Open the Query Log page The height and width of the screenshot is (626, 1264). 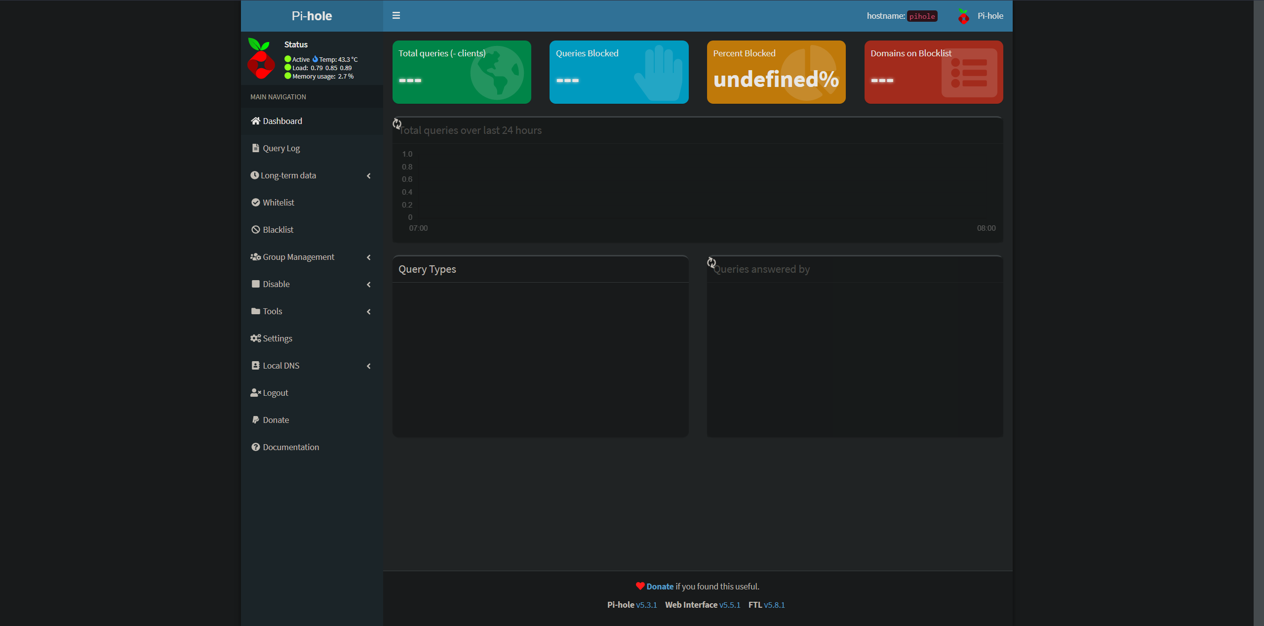(312, 148)
